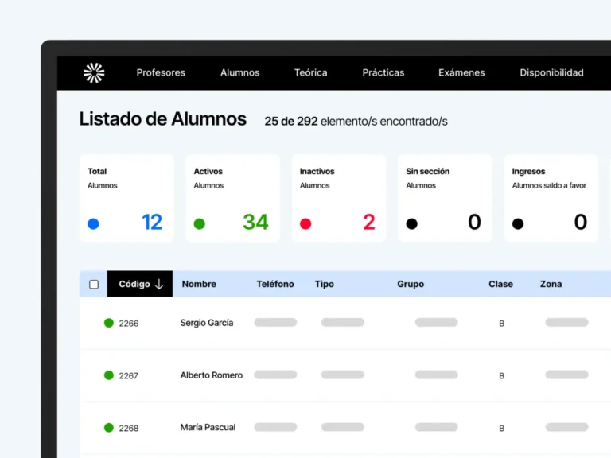Screen dimensions: 611x458
Task: Click the blue dot in the Total card
Action: 93,224
